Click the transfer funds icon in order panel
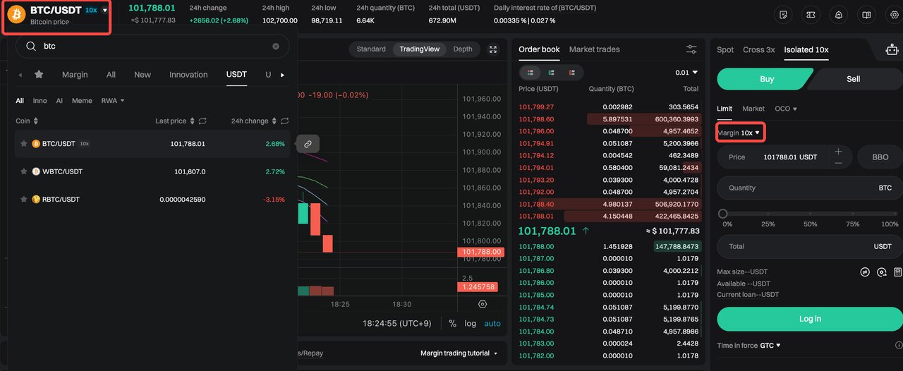 coord(865,272)
